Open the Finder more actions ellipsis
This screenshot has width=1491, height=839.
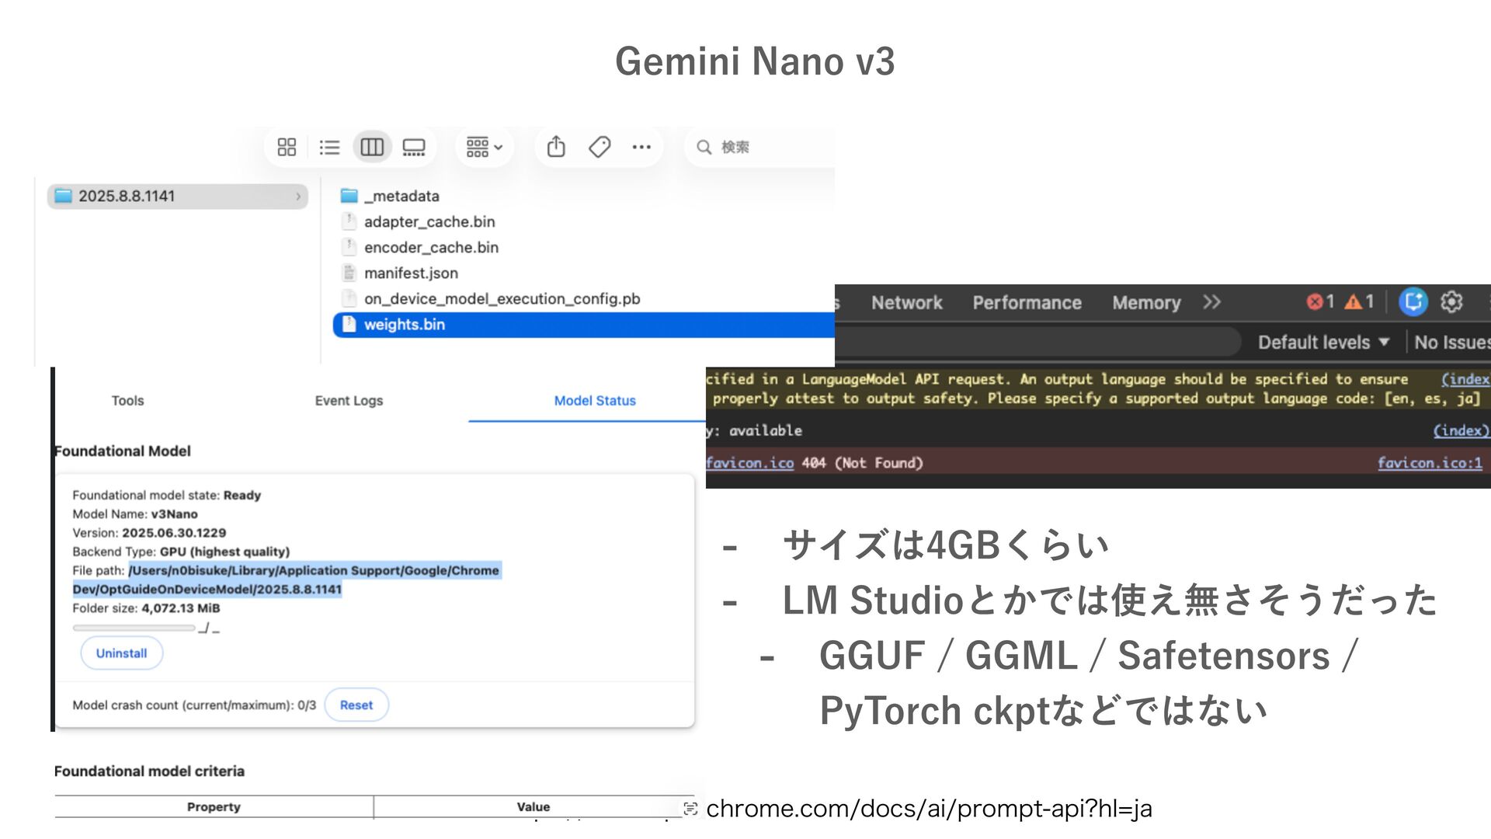pos(641,147)
